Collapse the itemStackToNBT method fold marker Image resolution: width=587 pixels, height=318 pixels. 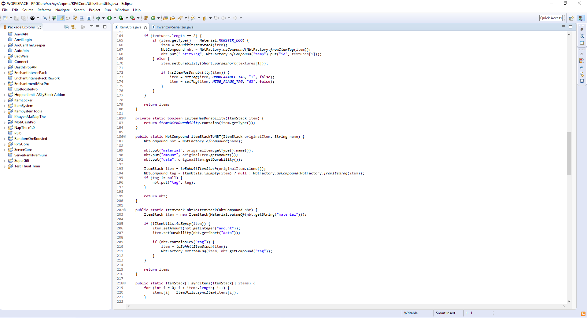click(125, 137)
